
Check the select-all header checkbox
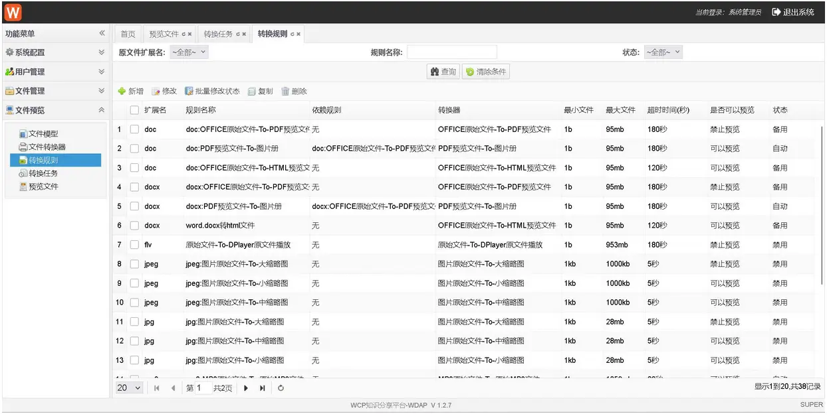pyautogui.click(x=134, y=110)
